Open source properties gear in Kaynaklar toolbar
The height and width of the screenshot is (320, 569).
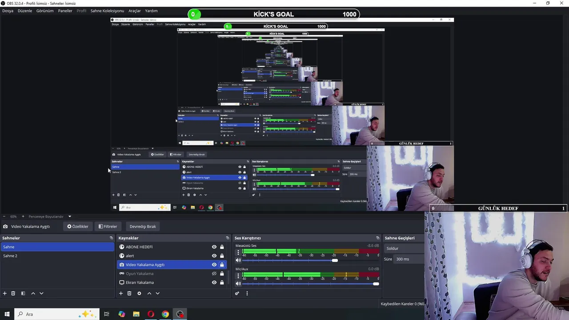coord(139,293)
